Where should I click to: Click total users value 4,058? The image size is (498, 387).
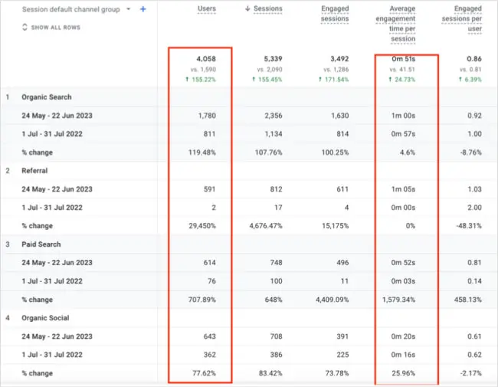point(206,59)
